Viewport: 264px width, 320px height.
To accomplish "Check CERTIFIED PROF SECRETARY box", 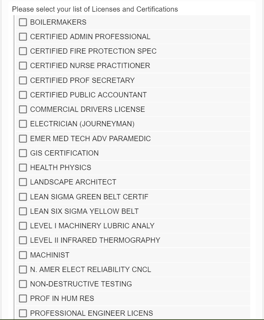I will [23, 81].
